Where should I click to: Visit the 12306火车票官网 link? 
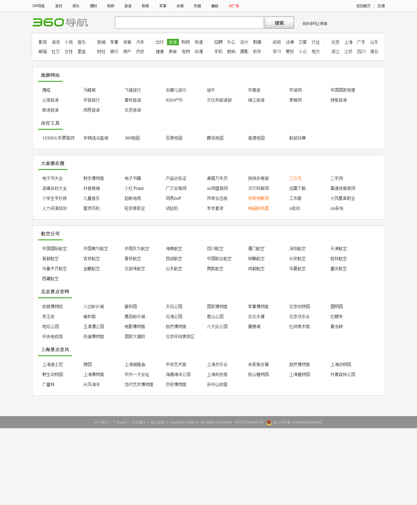pos(58,138)
